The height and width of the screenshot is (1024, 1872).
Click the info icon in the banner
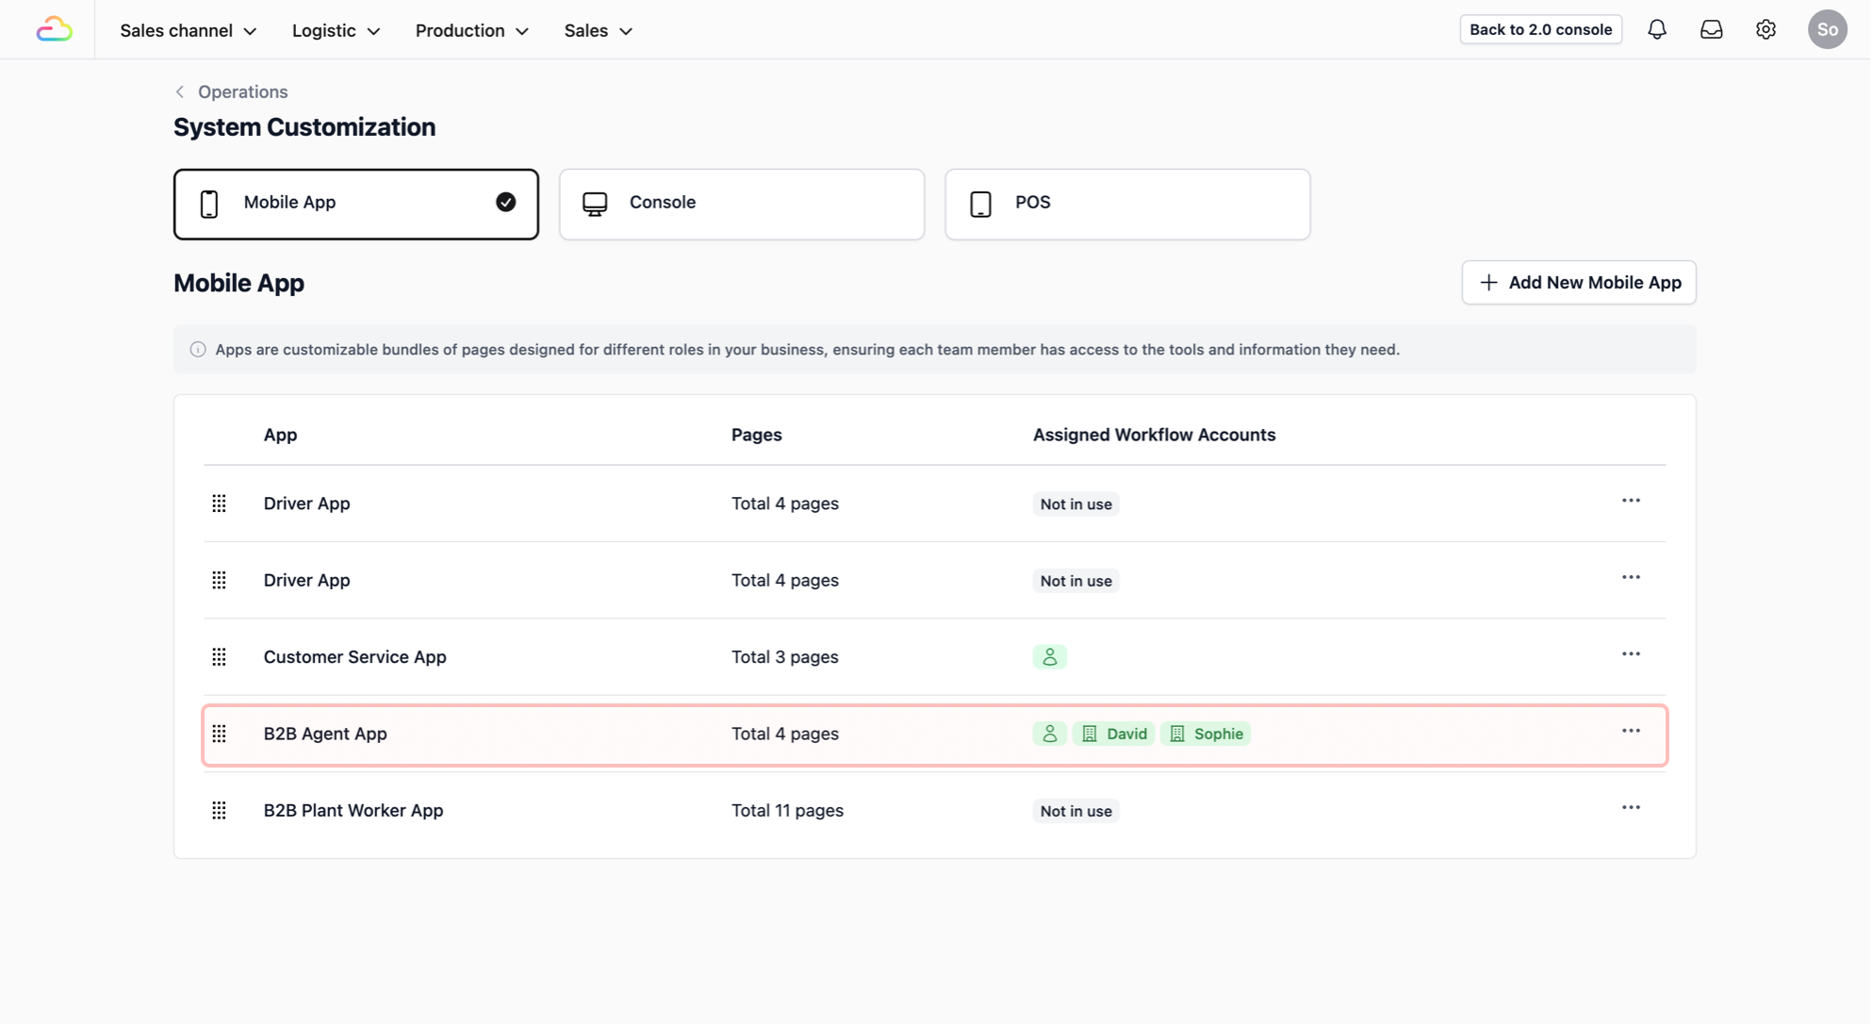(x=198, y=350)
